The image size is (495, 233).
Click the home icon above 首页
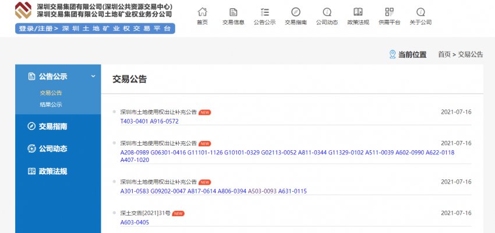pos(202,12)
